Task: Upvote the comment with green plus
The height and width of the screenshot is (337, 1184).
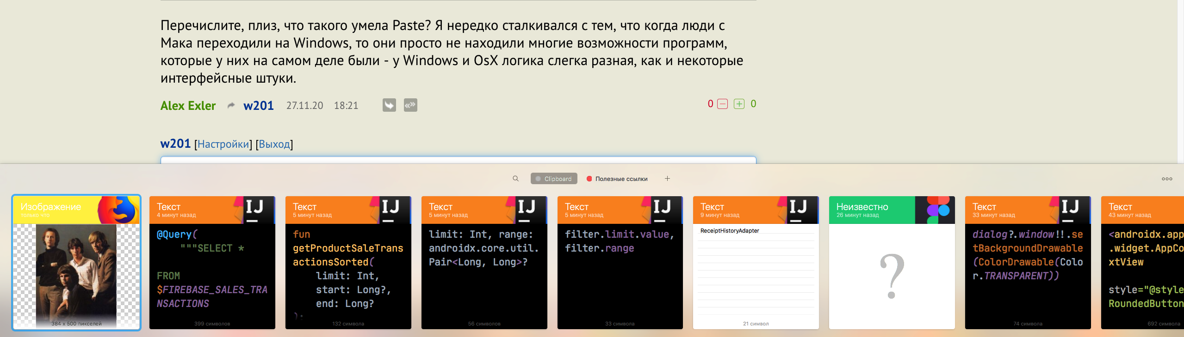Action: (x=739, y=104)
